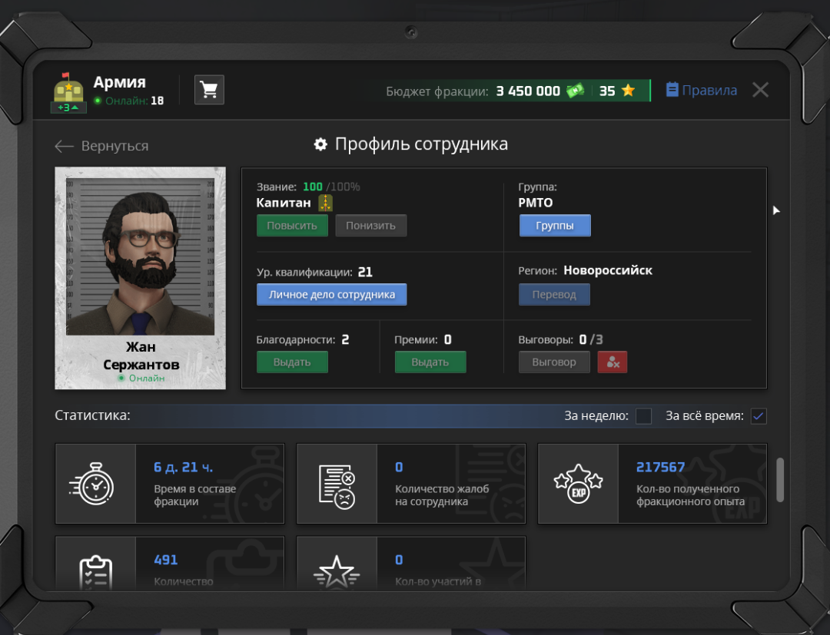Click Выдать under Премии

pyautogui.click(x=430, y=362)
